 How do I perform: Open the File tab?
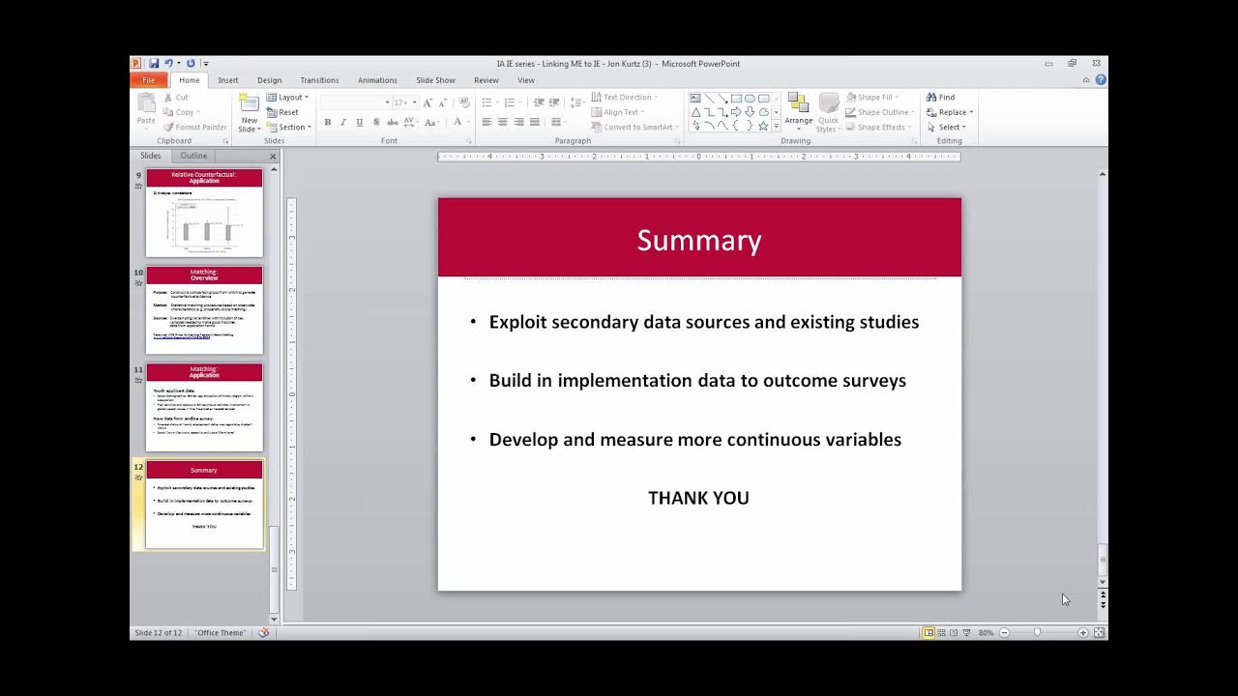coord(149,80)
